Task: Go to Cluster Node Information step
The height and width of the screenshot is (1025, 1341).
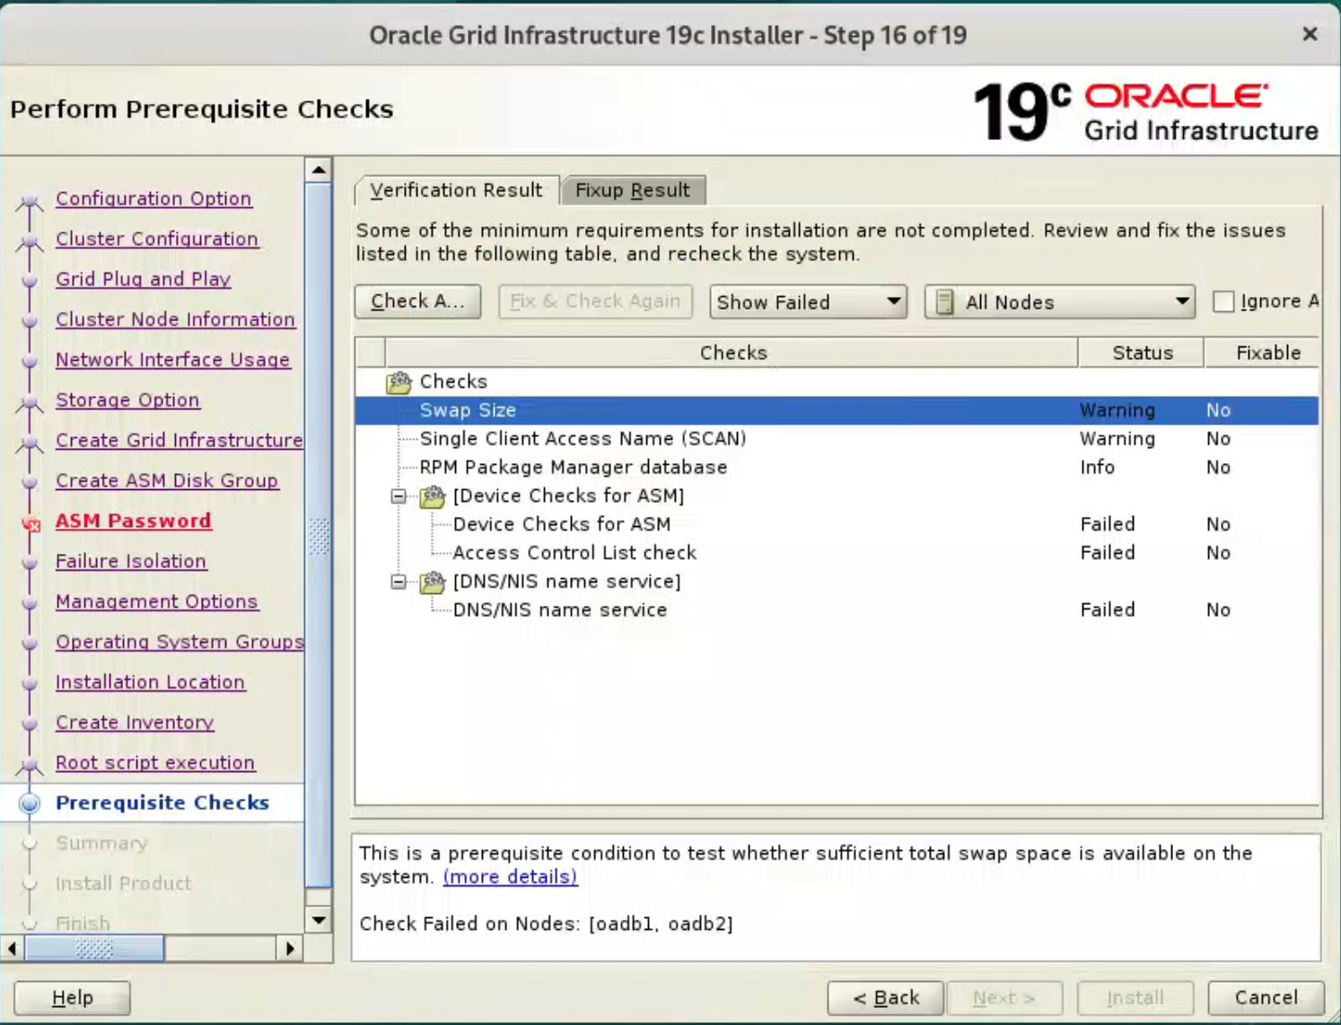Action: [175, 320]
